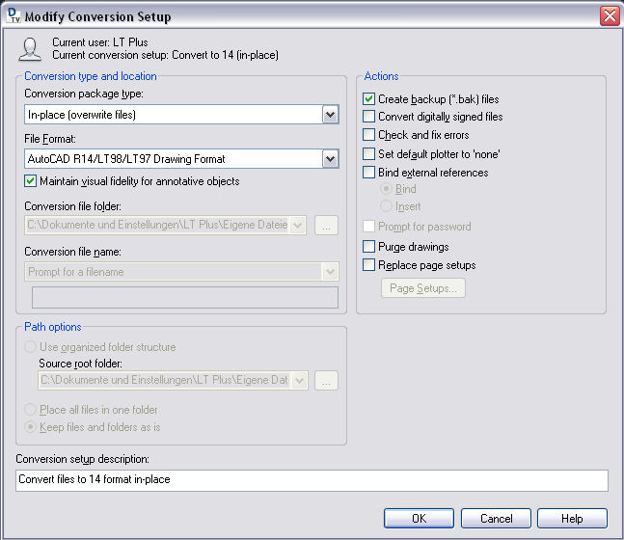
Task: Enable Bind external references checkbox
Action: [x=369, y=173]
